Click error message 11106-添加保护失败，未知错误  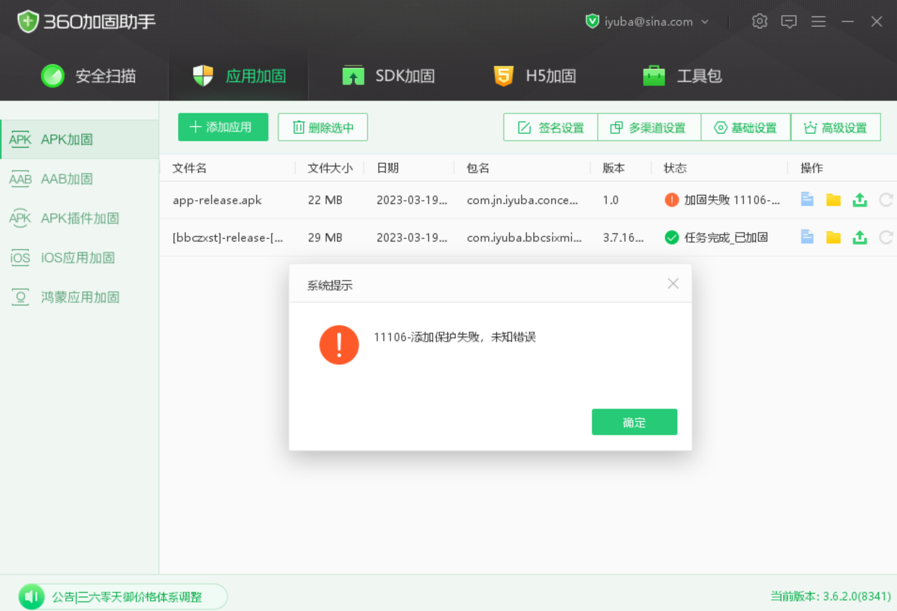point(455,337)
